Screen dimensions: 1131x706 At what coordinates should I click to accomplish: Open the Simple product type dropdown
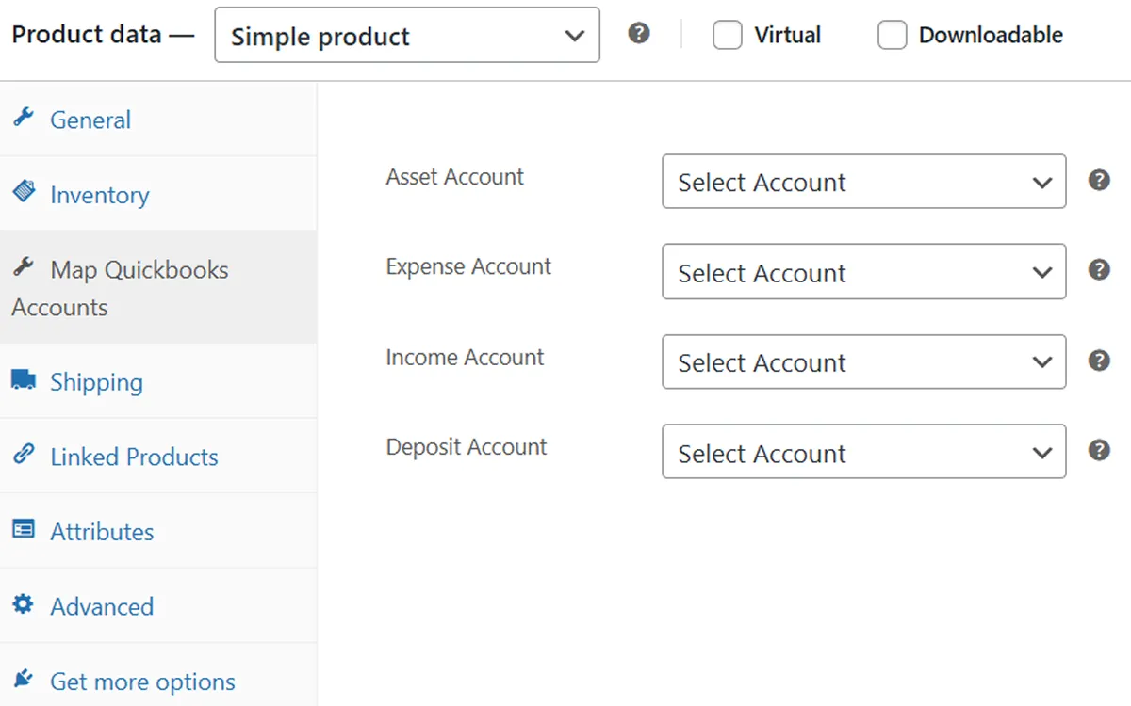tap(407, 35)
